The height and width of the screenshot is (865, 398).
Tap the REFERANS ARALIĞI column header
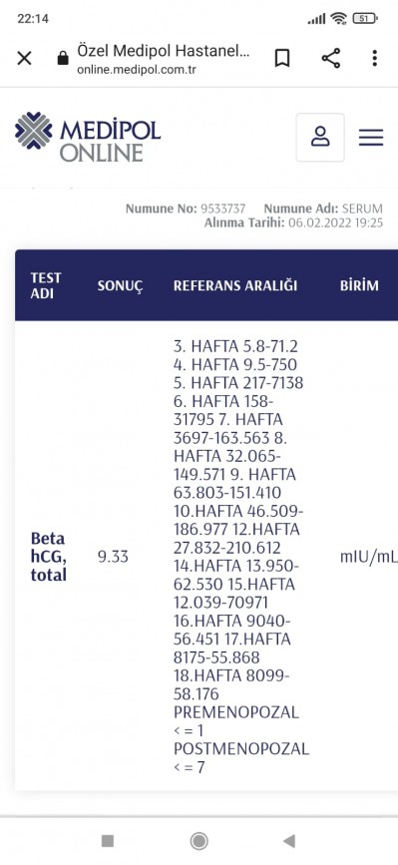pyautogui.click(x=235, y=285)
